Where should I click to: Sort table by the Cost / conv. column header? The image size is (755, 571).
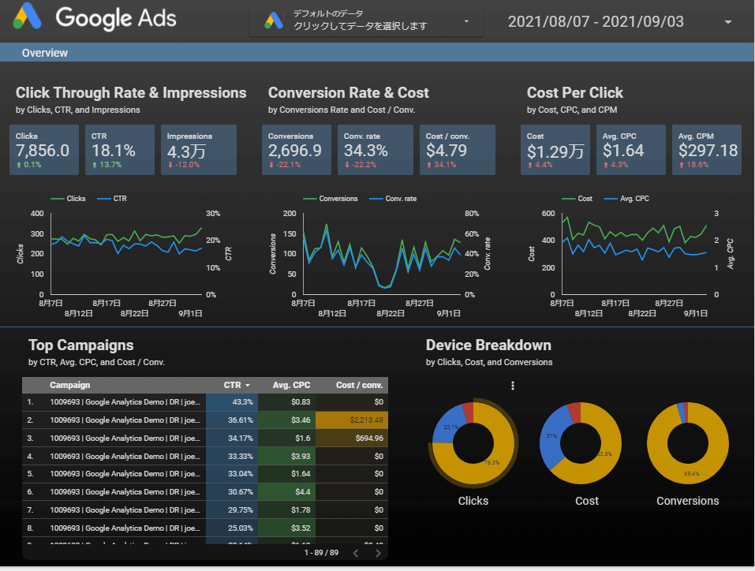click(x=359, y=385)
